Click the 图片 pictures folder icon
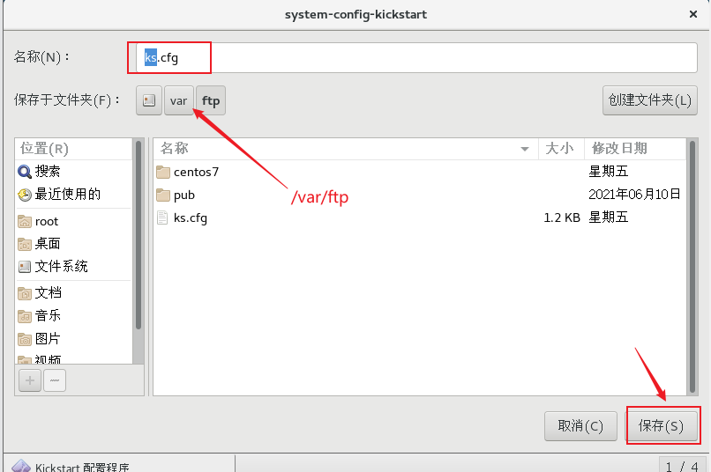 click(x=25, y=339)
